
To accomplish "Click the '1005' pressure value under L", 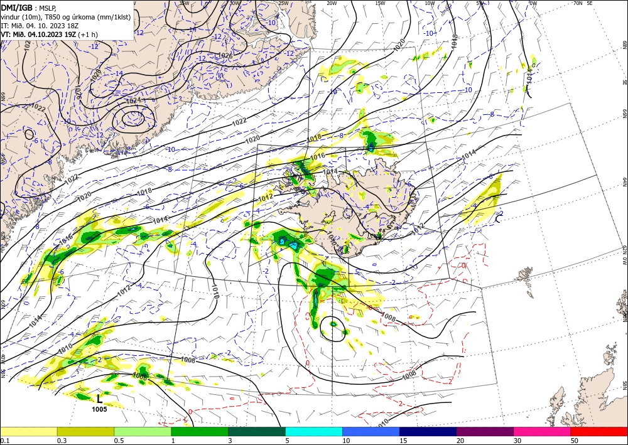I will (99, 409).
